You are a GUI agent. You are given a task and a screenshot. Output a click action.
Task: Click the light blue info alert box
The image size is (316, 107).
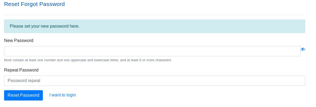[154, 26]
